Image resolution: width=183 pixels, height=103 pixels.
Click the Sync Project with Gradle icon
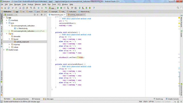[80, 8]
